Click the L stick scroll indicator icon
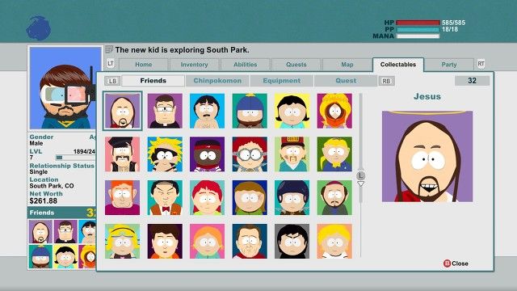The image size is (517, 291). click(x=361, y=175)
